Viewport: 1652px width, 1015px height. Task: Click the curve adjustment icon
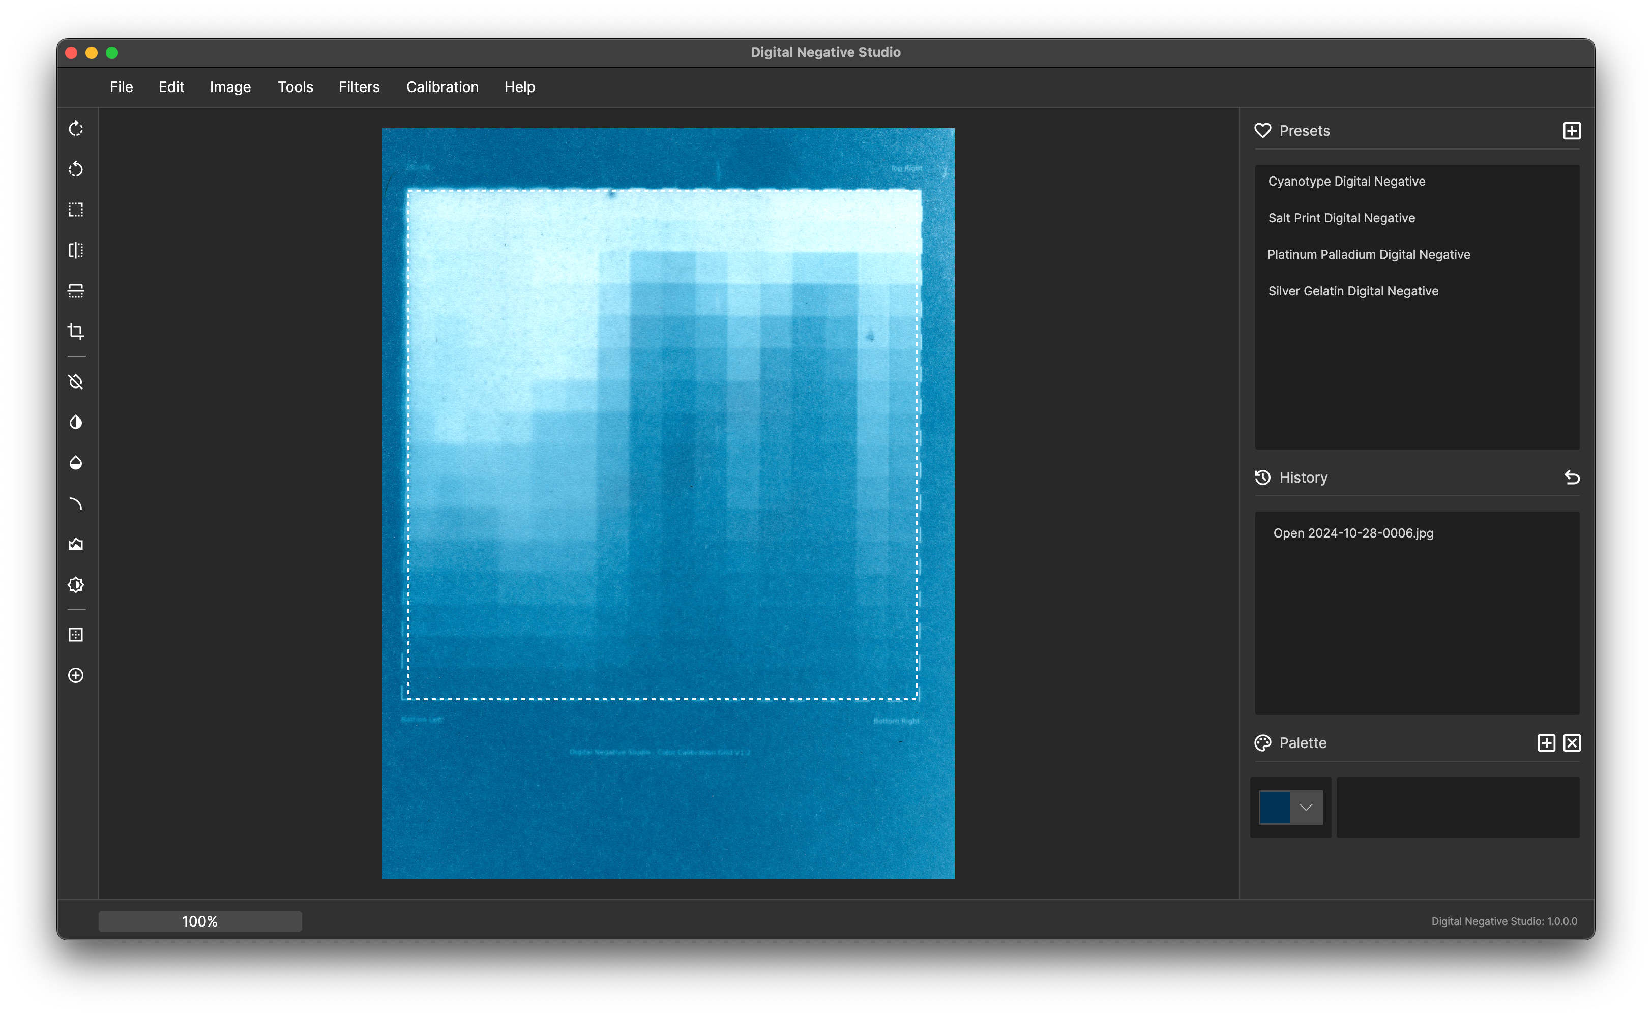coord(76,503)
